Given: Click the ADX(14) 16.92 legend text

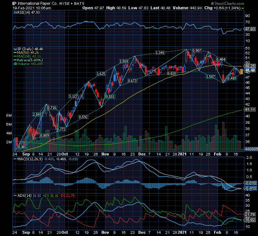Looking at the screenshot, I should 29,196.
